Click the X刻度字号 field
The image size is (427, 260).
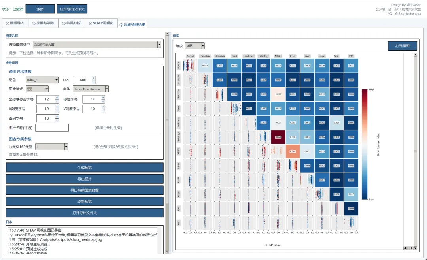46,109
